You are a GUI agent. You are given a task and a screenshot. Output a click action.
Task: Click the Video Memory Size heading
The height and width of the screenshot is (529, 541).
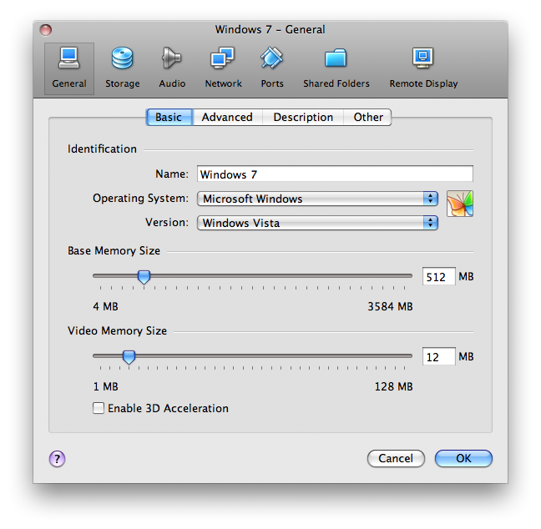click(x=117, y=330)
